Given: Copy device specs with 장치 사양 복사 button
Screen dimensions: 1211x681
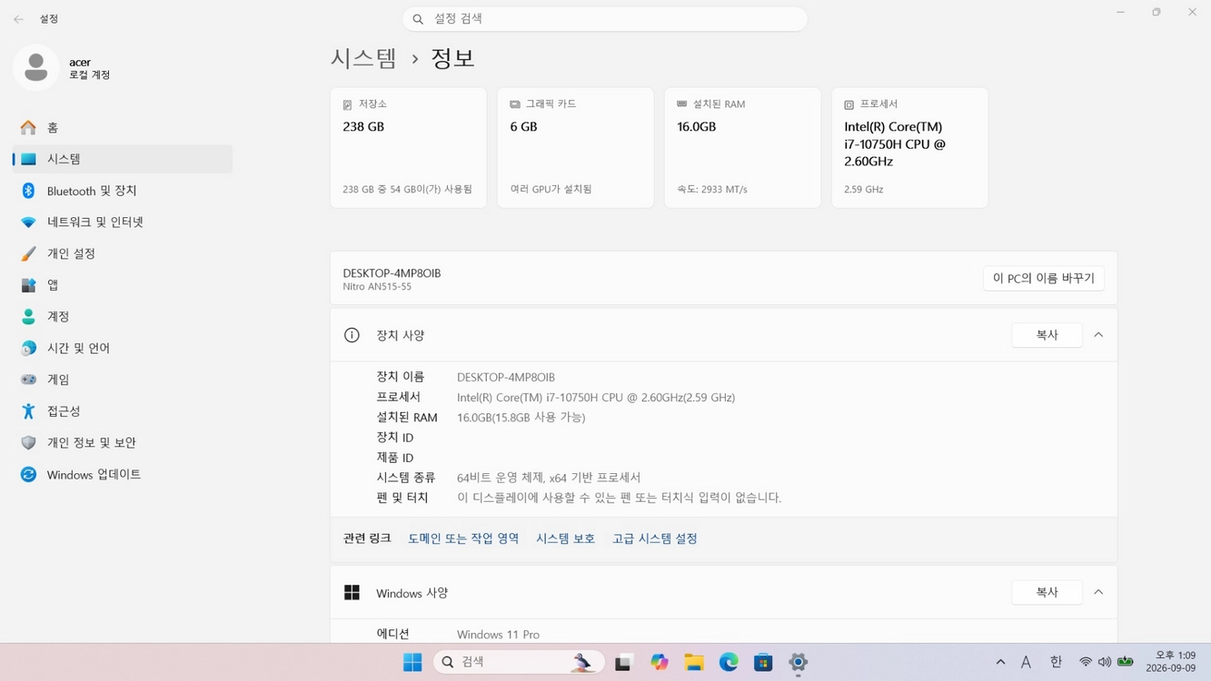Looking at the screenshot, I should (1047, 335).
